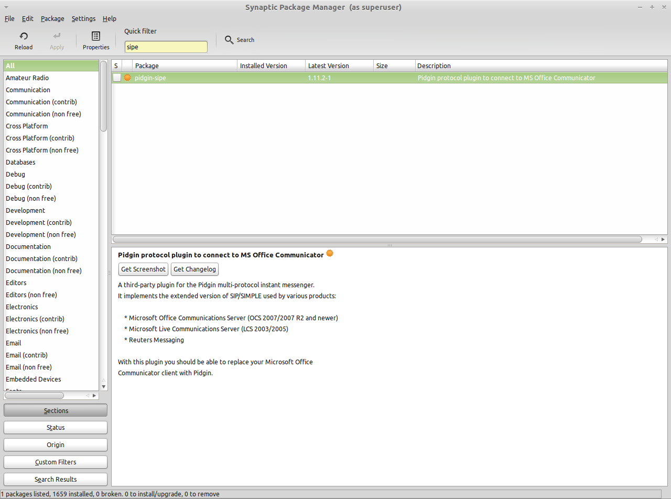
Task: Click the Get Changelog button
Action: point(194,269)
